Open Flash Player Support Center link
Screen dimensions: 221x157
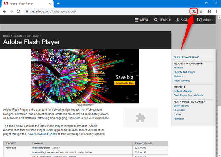point(189,95)
